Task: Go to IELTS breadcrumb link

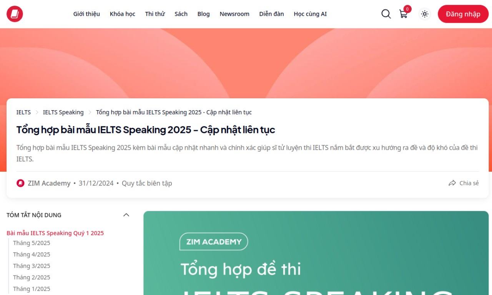Action: [23, 112]
